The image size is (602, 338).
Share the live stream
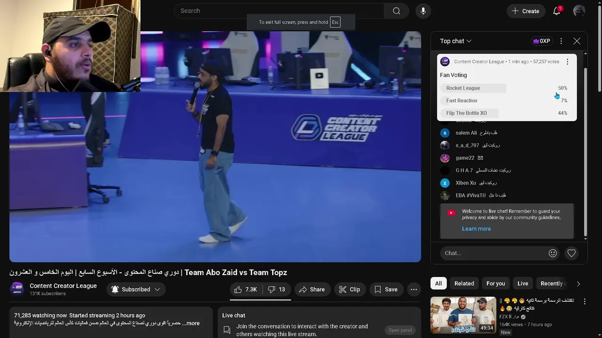click(312, 290)
